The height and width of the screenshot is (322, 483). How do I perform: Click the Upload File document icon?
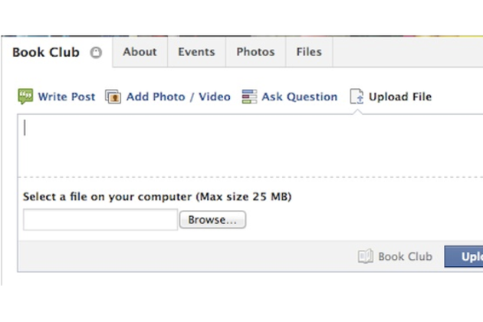click(356, 97)
